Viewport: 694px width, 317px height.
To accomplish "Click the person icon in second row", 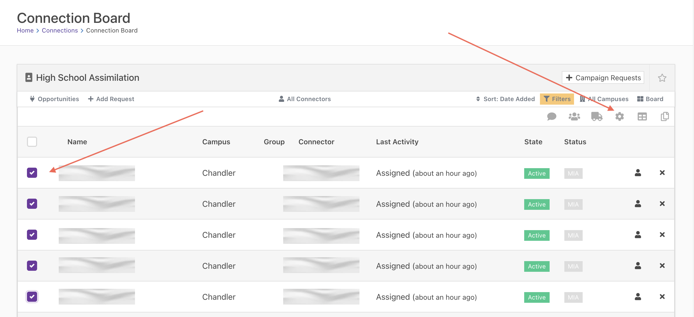I will coord(638,204).
